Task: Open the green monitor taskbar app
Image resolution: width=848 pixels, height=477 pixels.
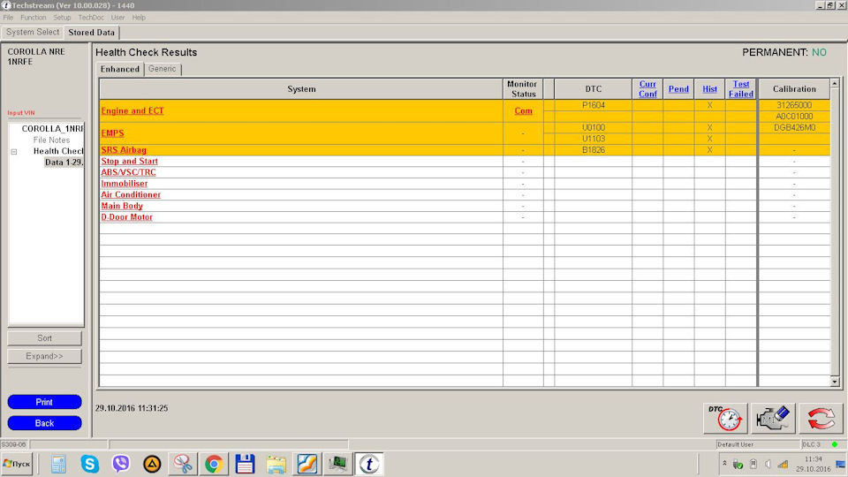Action: (338, 464)
